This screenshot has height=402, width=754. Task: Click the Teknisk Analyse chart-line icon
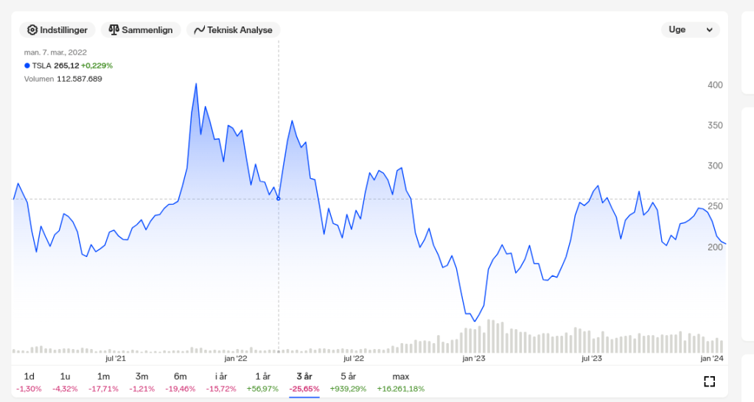click(x=199, y=30)
